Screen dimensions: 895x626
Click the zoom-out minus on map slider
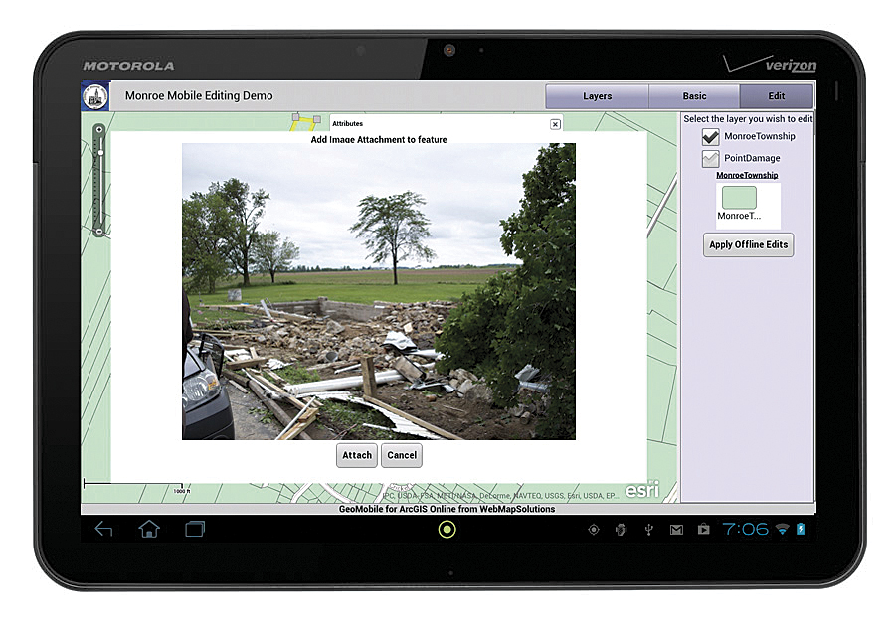[x=99, y=232]
